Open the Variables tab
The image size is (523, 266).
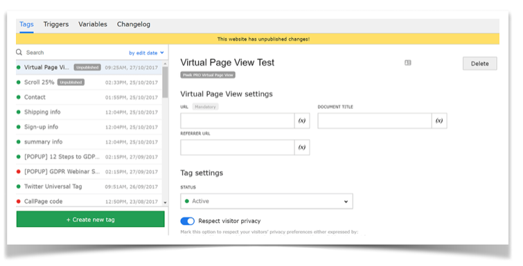(x=93, y=24)
